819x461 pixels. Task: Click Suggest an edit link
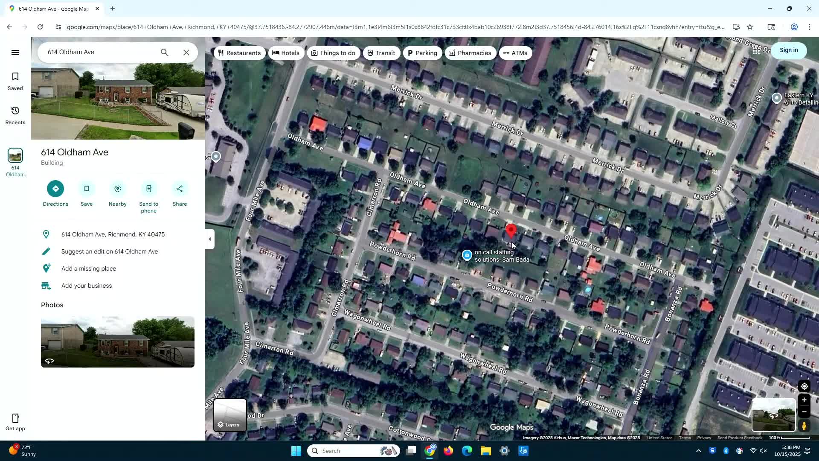point(110,251)
